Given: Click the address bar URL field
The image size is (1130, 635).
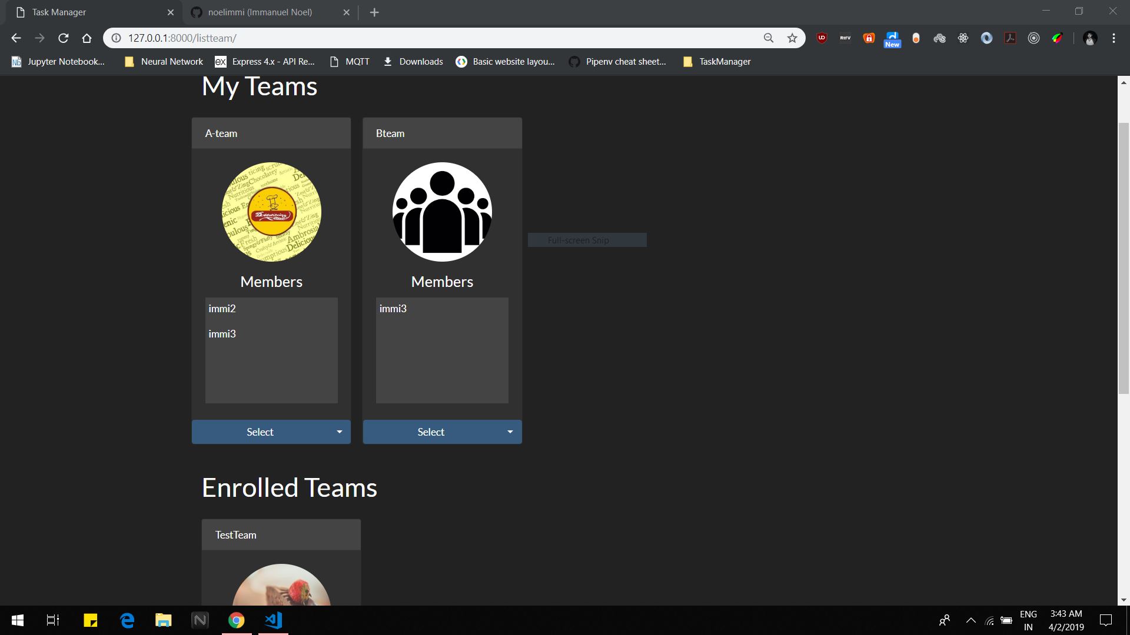Looking at the screenshot, I should pos(436,38).
